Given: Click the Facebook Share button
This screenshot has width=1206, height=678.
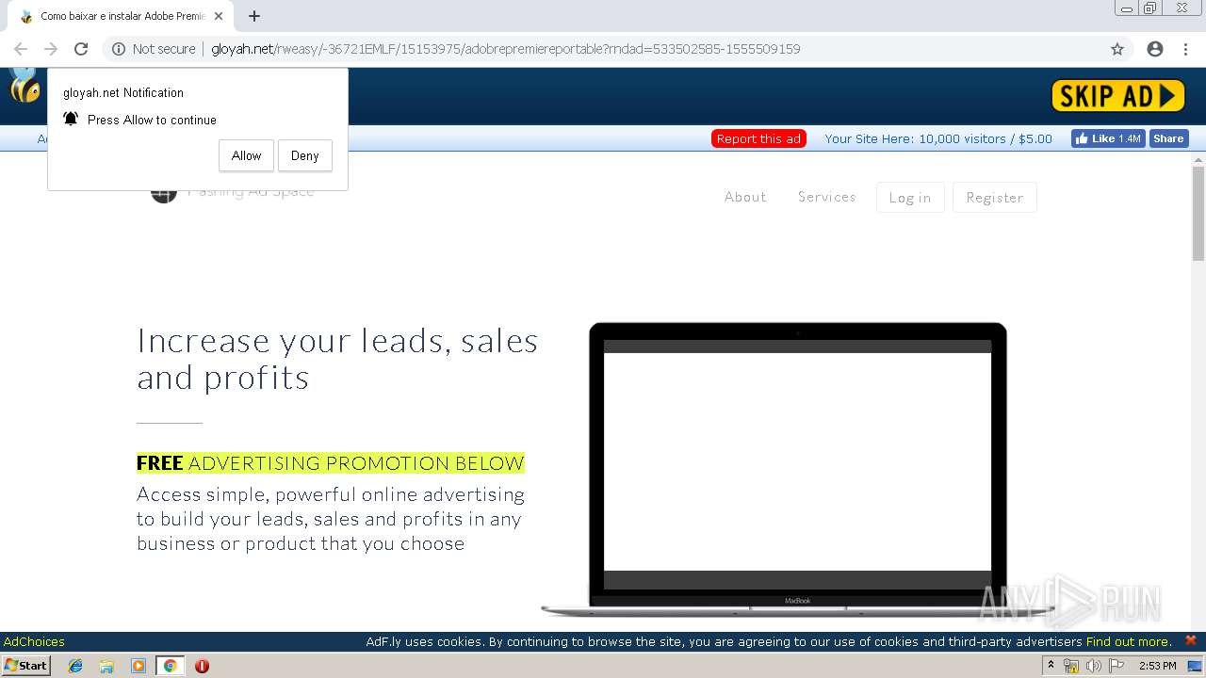Looking at the screenshot, I should pos(1168,138).
